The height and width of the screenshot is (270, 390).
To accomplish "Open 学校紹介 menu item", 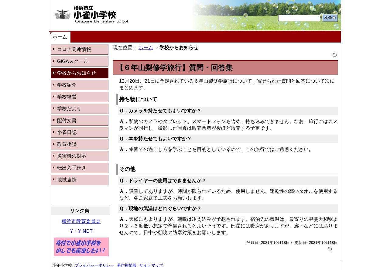I will point(80,85).
